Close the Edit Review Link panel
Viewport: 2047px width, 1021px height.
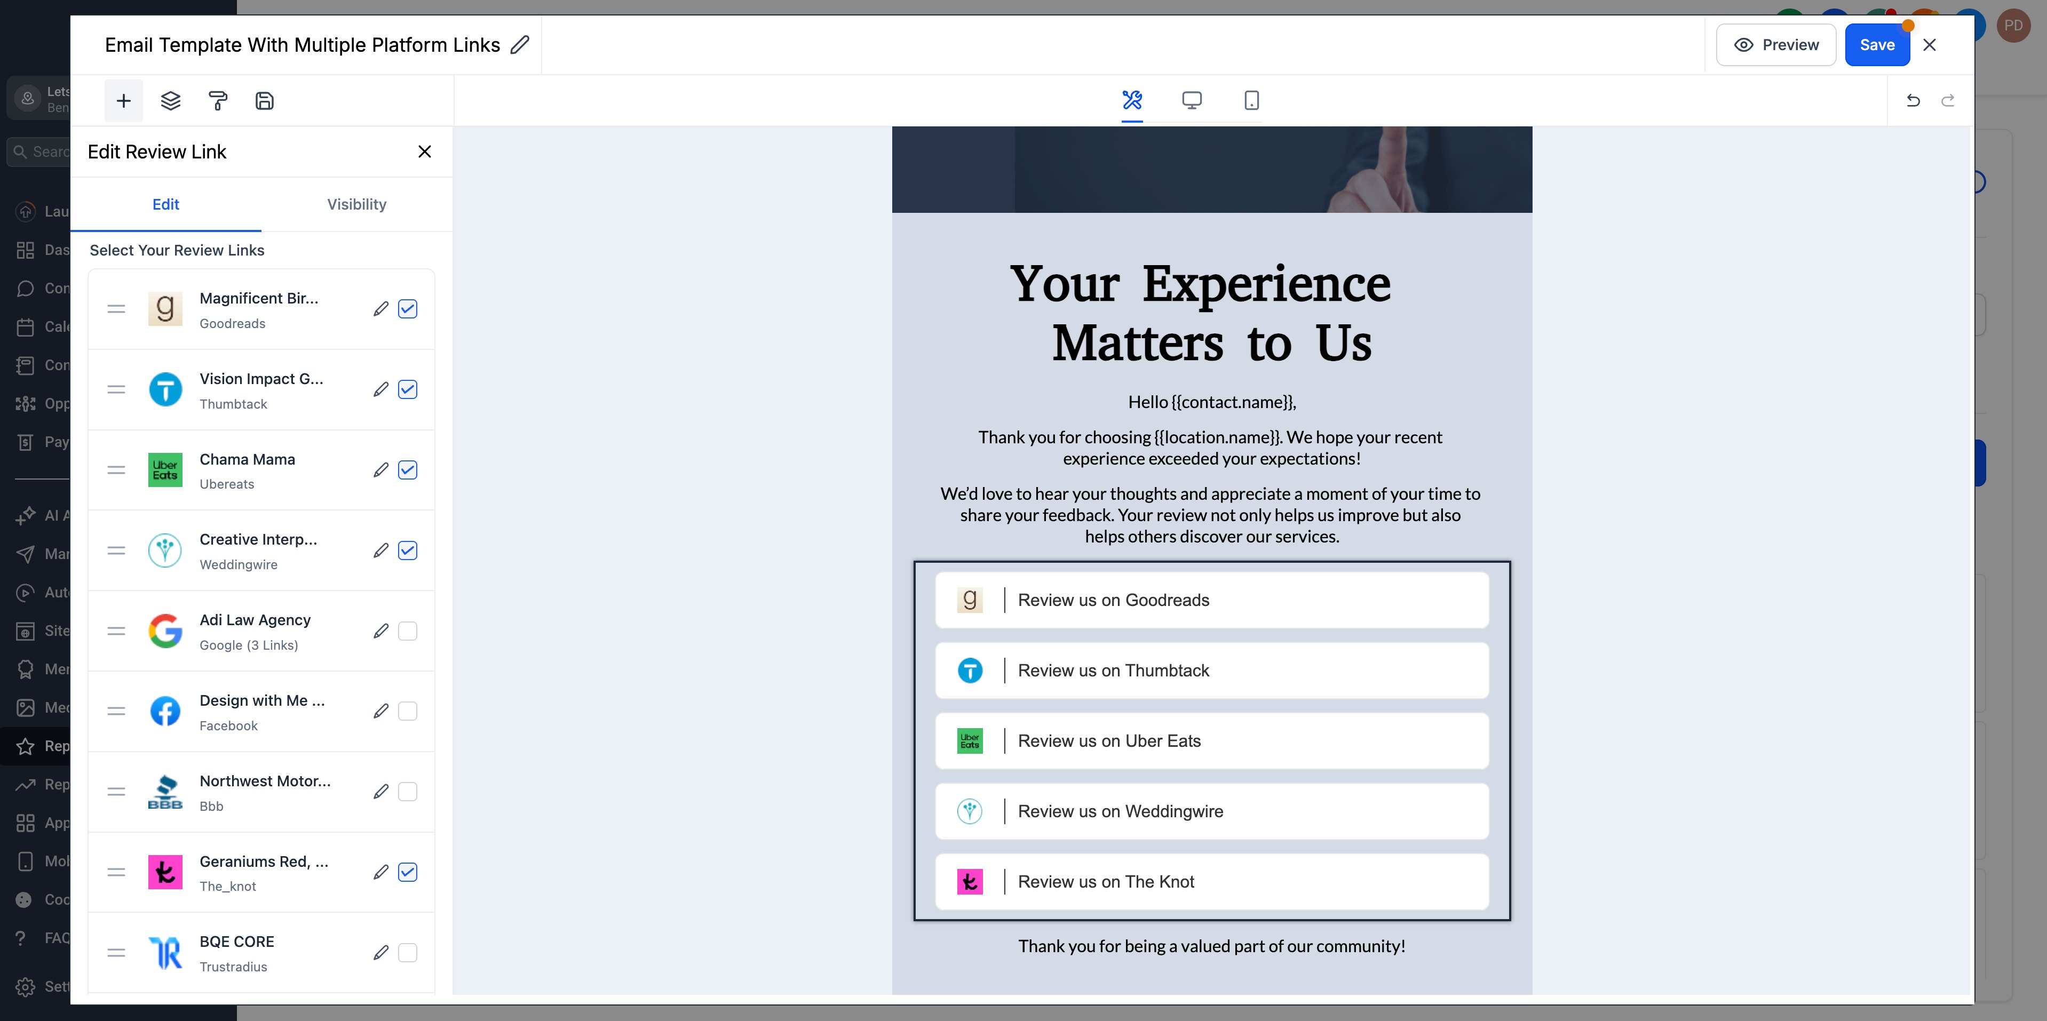point(424,151)
